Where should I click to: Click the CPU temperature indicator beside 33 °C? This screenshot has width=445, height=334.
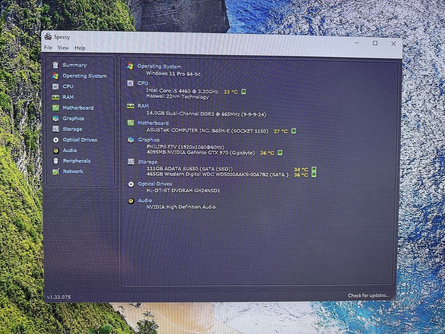244,92
